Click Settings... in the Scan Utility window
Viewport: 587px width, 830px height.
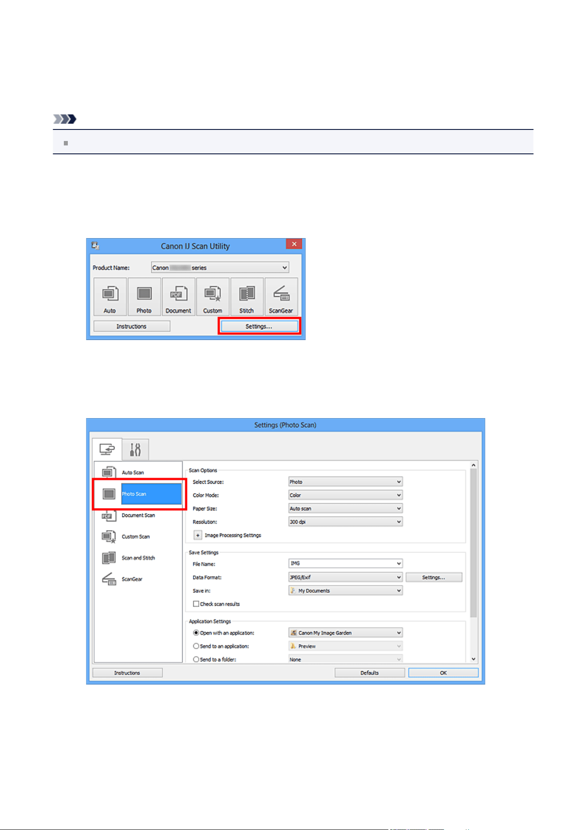coord(259,326)
